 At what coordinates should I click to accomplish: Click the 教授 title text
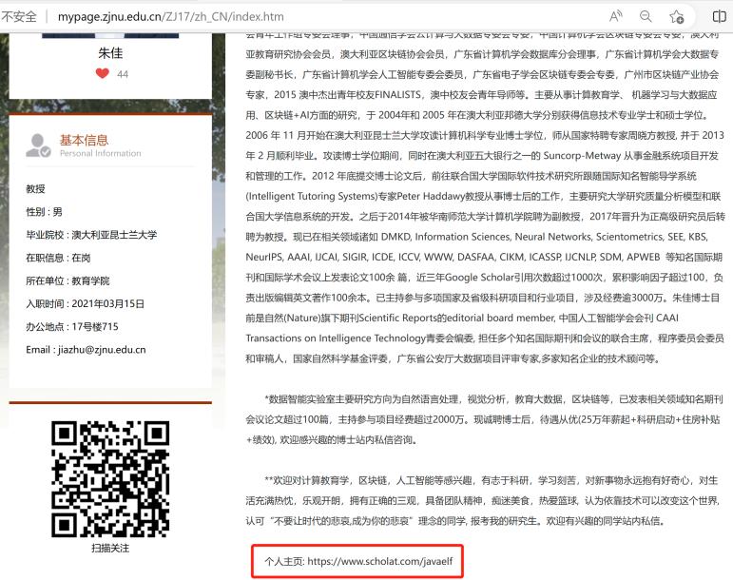[35, 189]
